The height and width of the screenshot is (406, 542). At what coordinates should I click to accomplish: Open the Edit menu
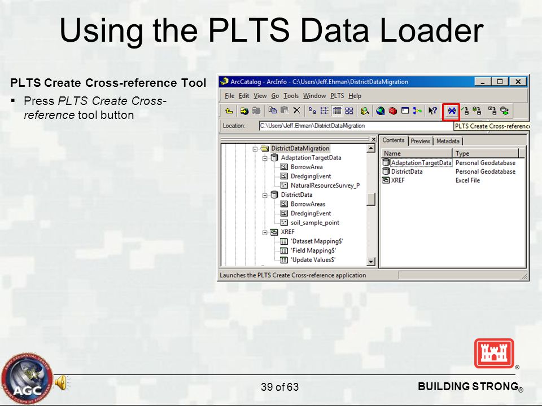coord(244,96)
